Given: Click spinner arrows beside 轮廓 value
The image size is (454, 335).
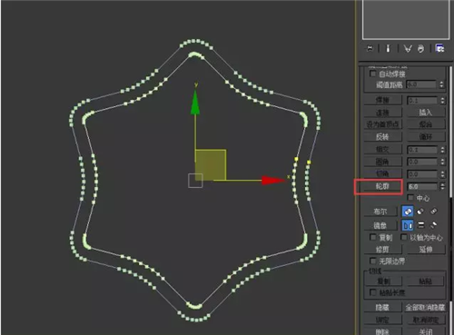Looking at the screenshot, I should pyautogui.click(x=443, y=186).
